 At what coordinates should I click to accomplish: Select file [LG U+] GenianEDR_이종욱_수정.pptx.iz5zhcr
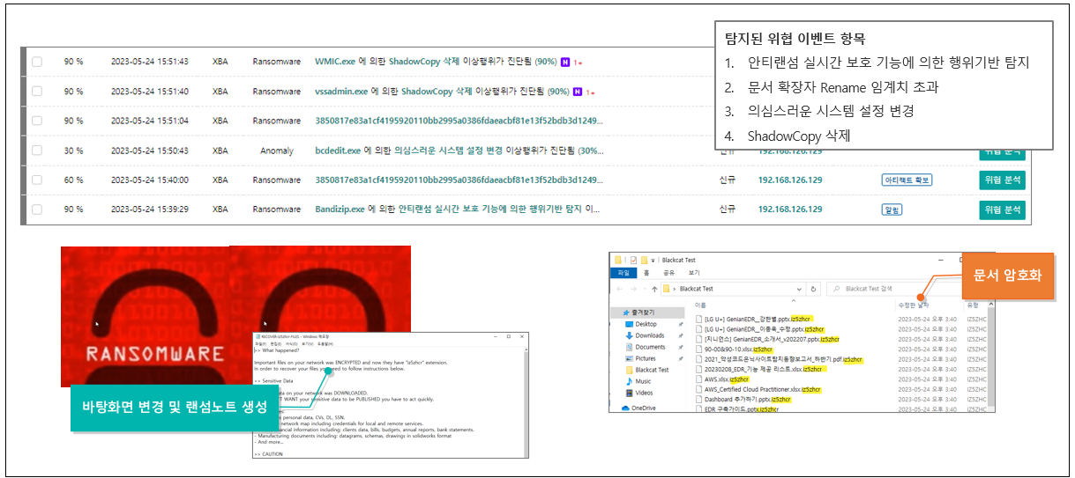760,329
